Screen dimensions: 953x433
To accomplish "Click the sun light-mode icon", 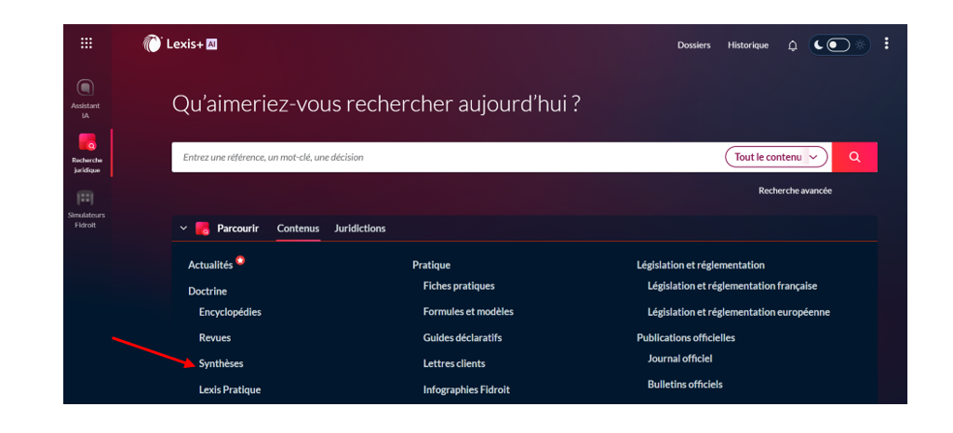I will point(860,45).
